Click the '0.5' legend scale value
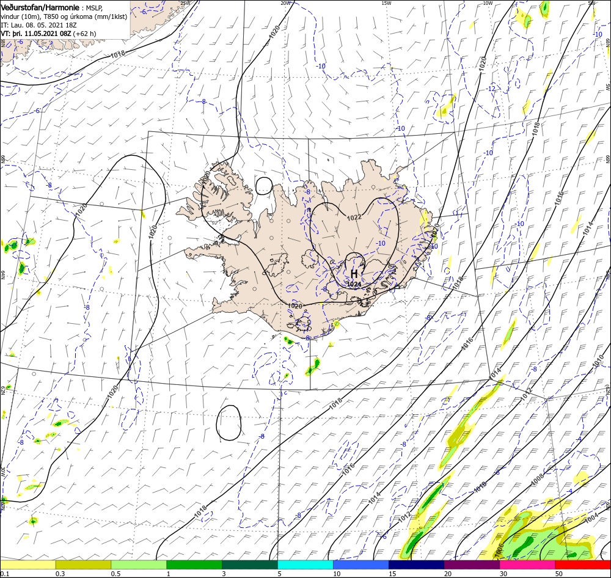 pos(115,574)
